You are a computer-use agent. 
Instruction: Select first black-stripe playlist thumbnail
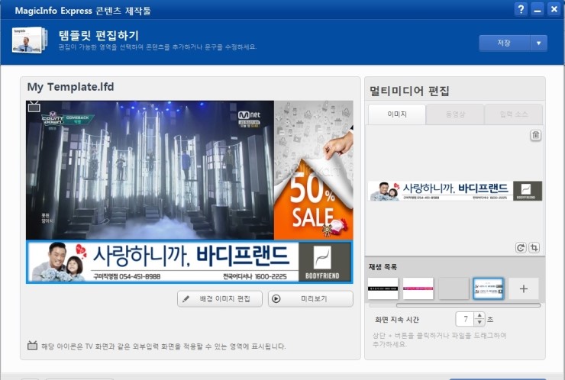coord(383,288)
